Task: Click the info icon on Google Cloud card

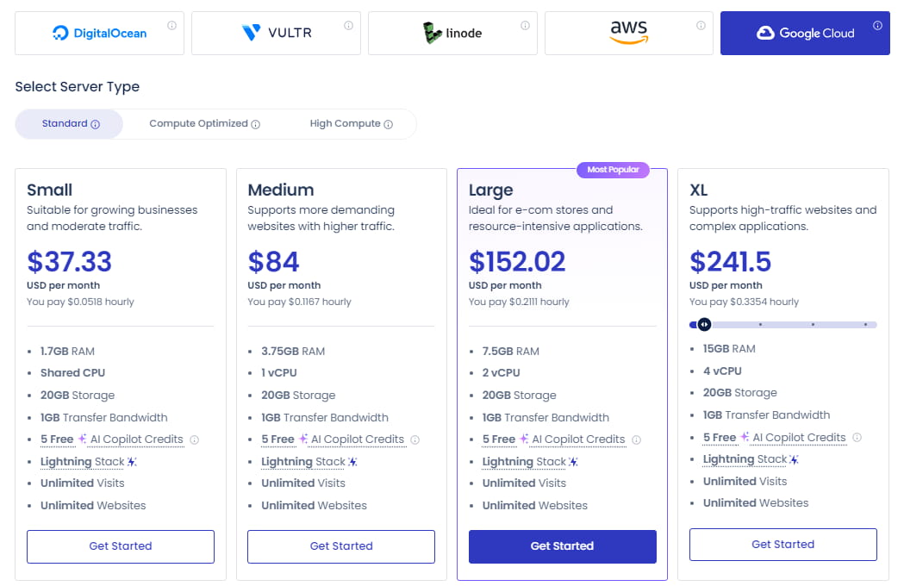Action: (x=877, y=26)
